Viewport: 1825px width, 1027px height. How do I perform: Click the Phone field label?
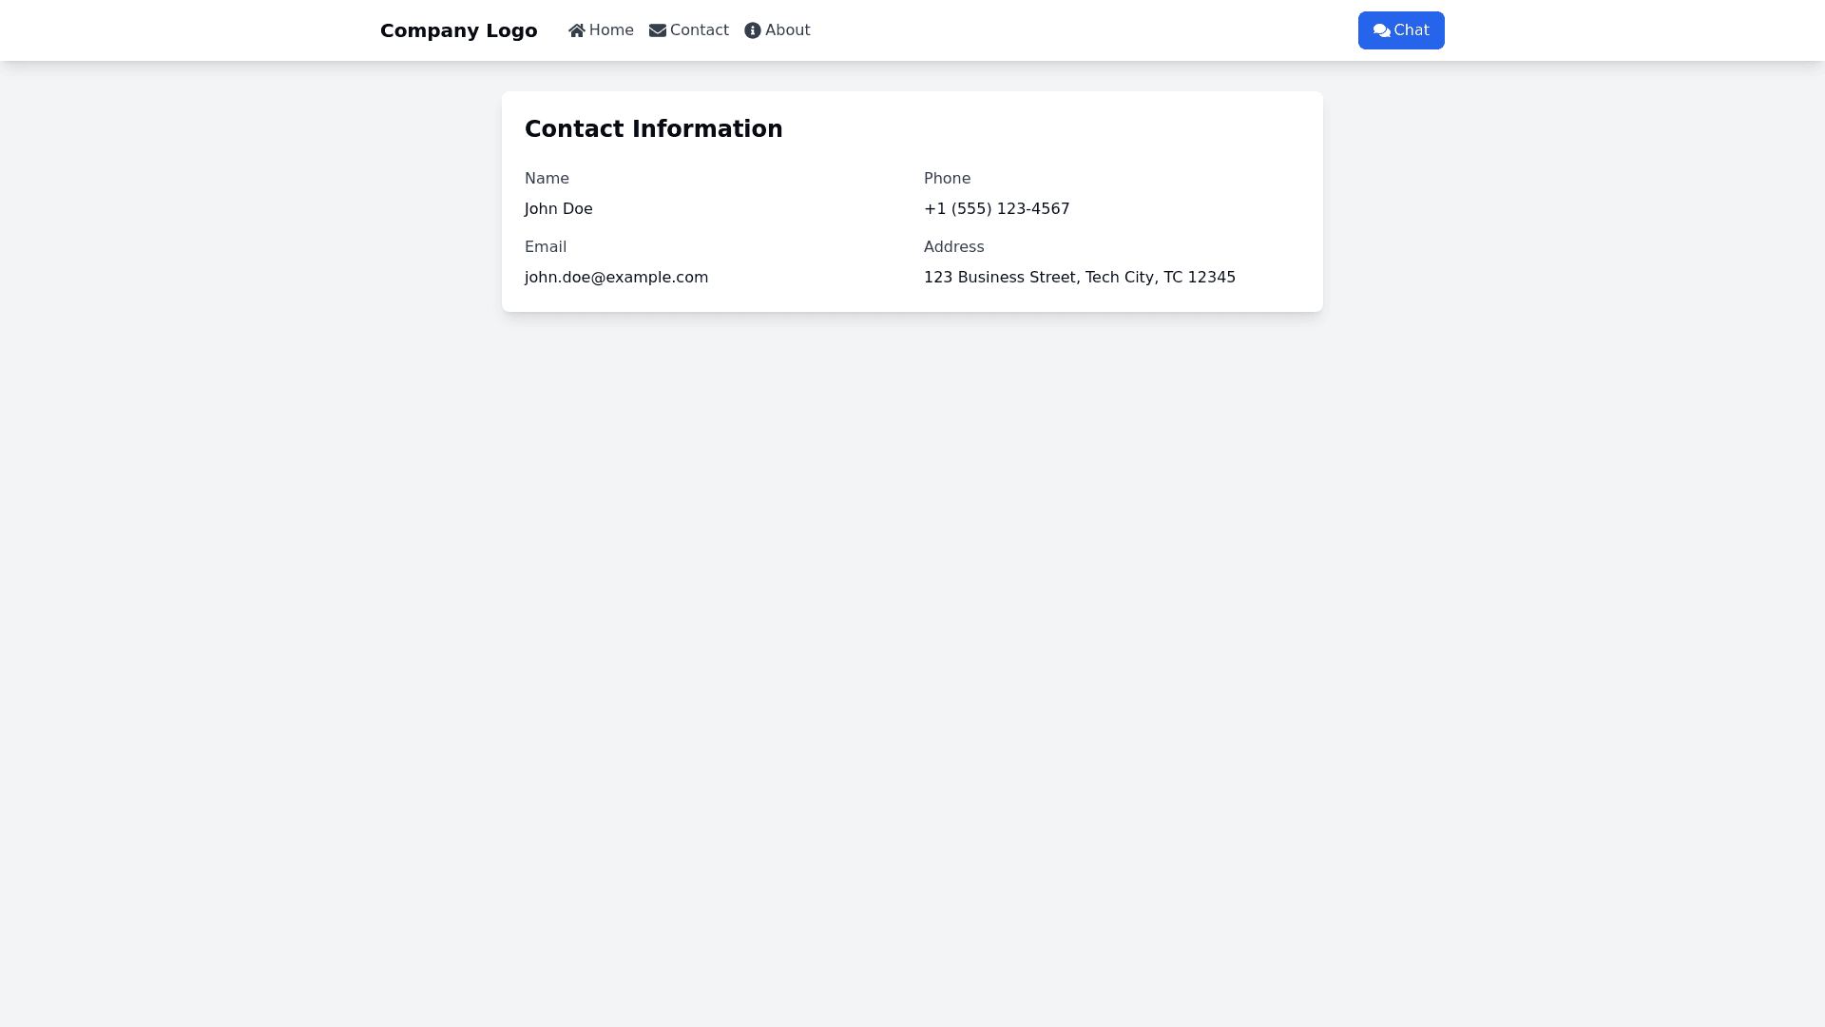[947, 178]
